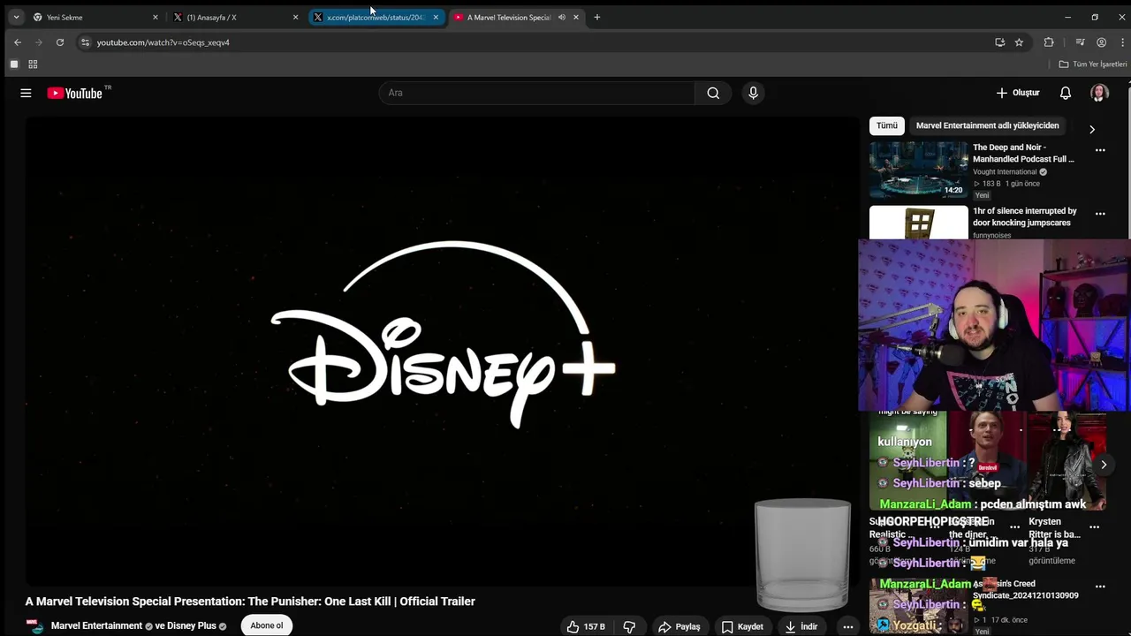The width and height of the screenshot is (1131, 636).
Task: Open options for The Deep and Noir video
Action: tap(1100, 150)
